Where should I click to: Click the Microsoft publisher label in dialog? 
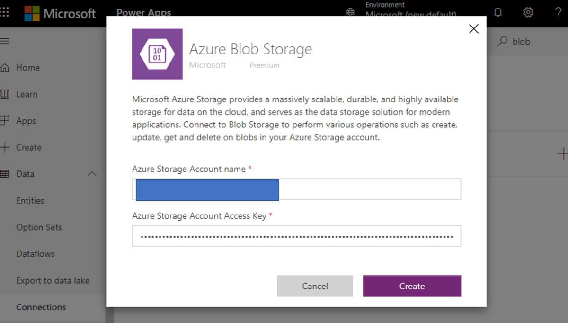click(208, 65)
